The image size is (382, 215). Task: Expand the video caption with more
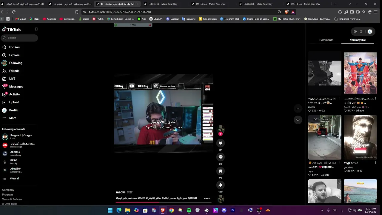[x=207, y=198]
